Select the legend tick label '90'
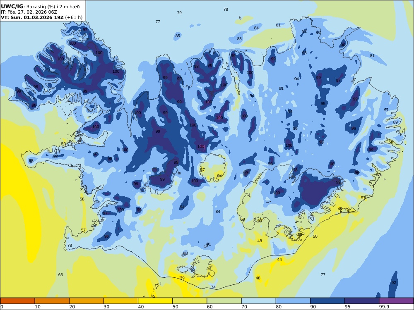414x310 pixels. [313, 307]
